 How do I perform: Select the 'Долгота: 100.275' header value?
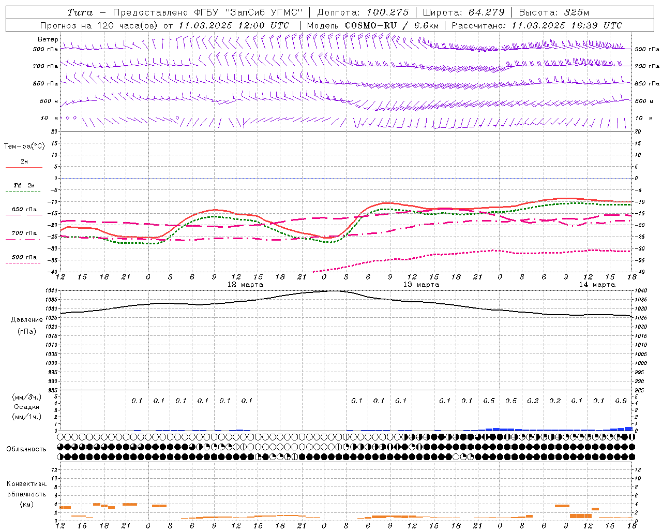coord(363,12)
